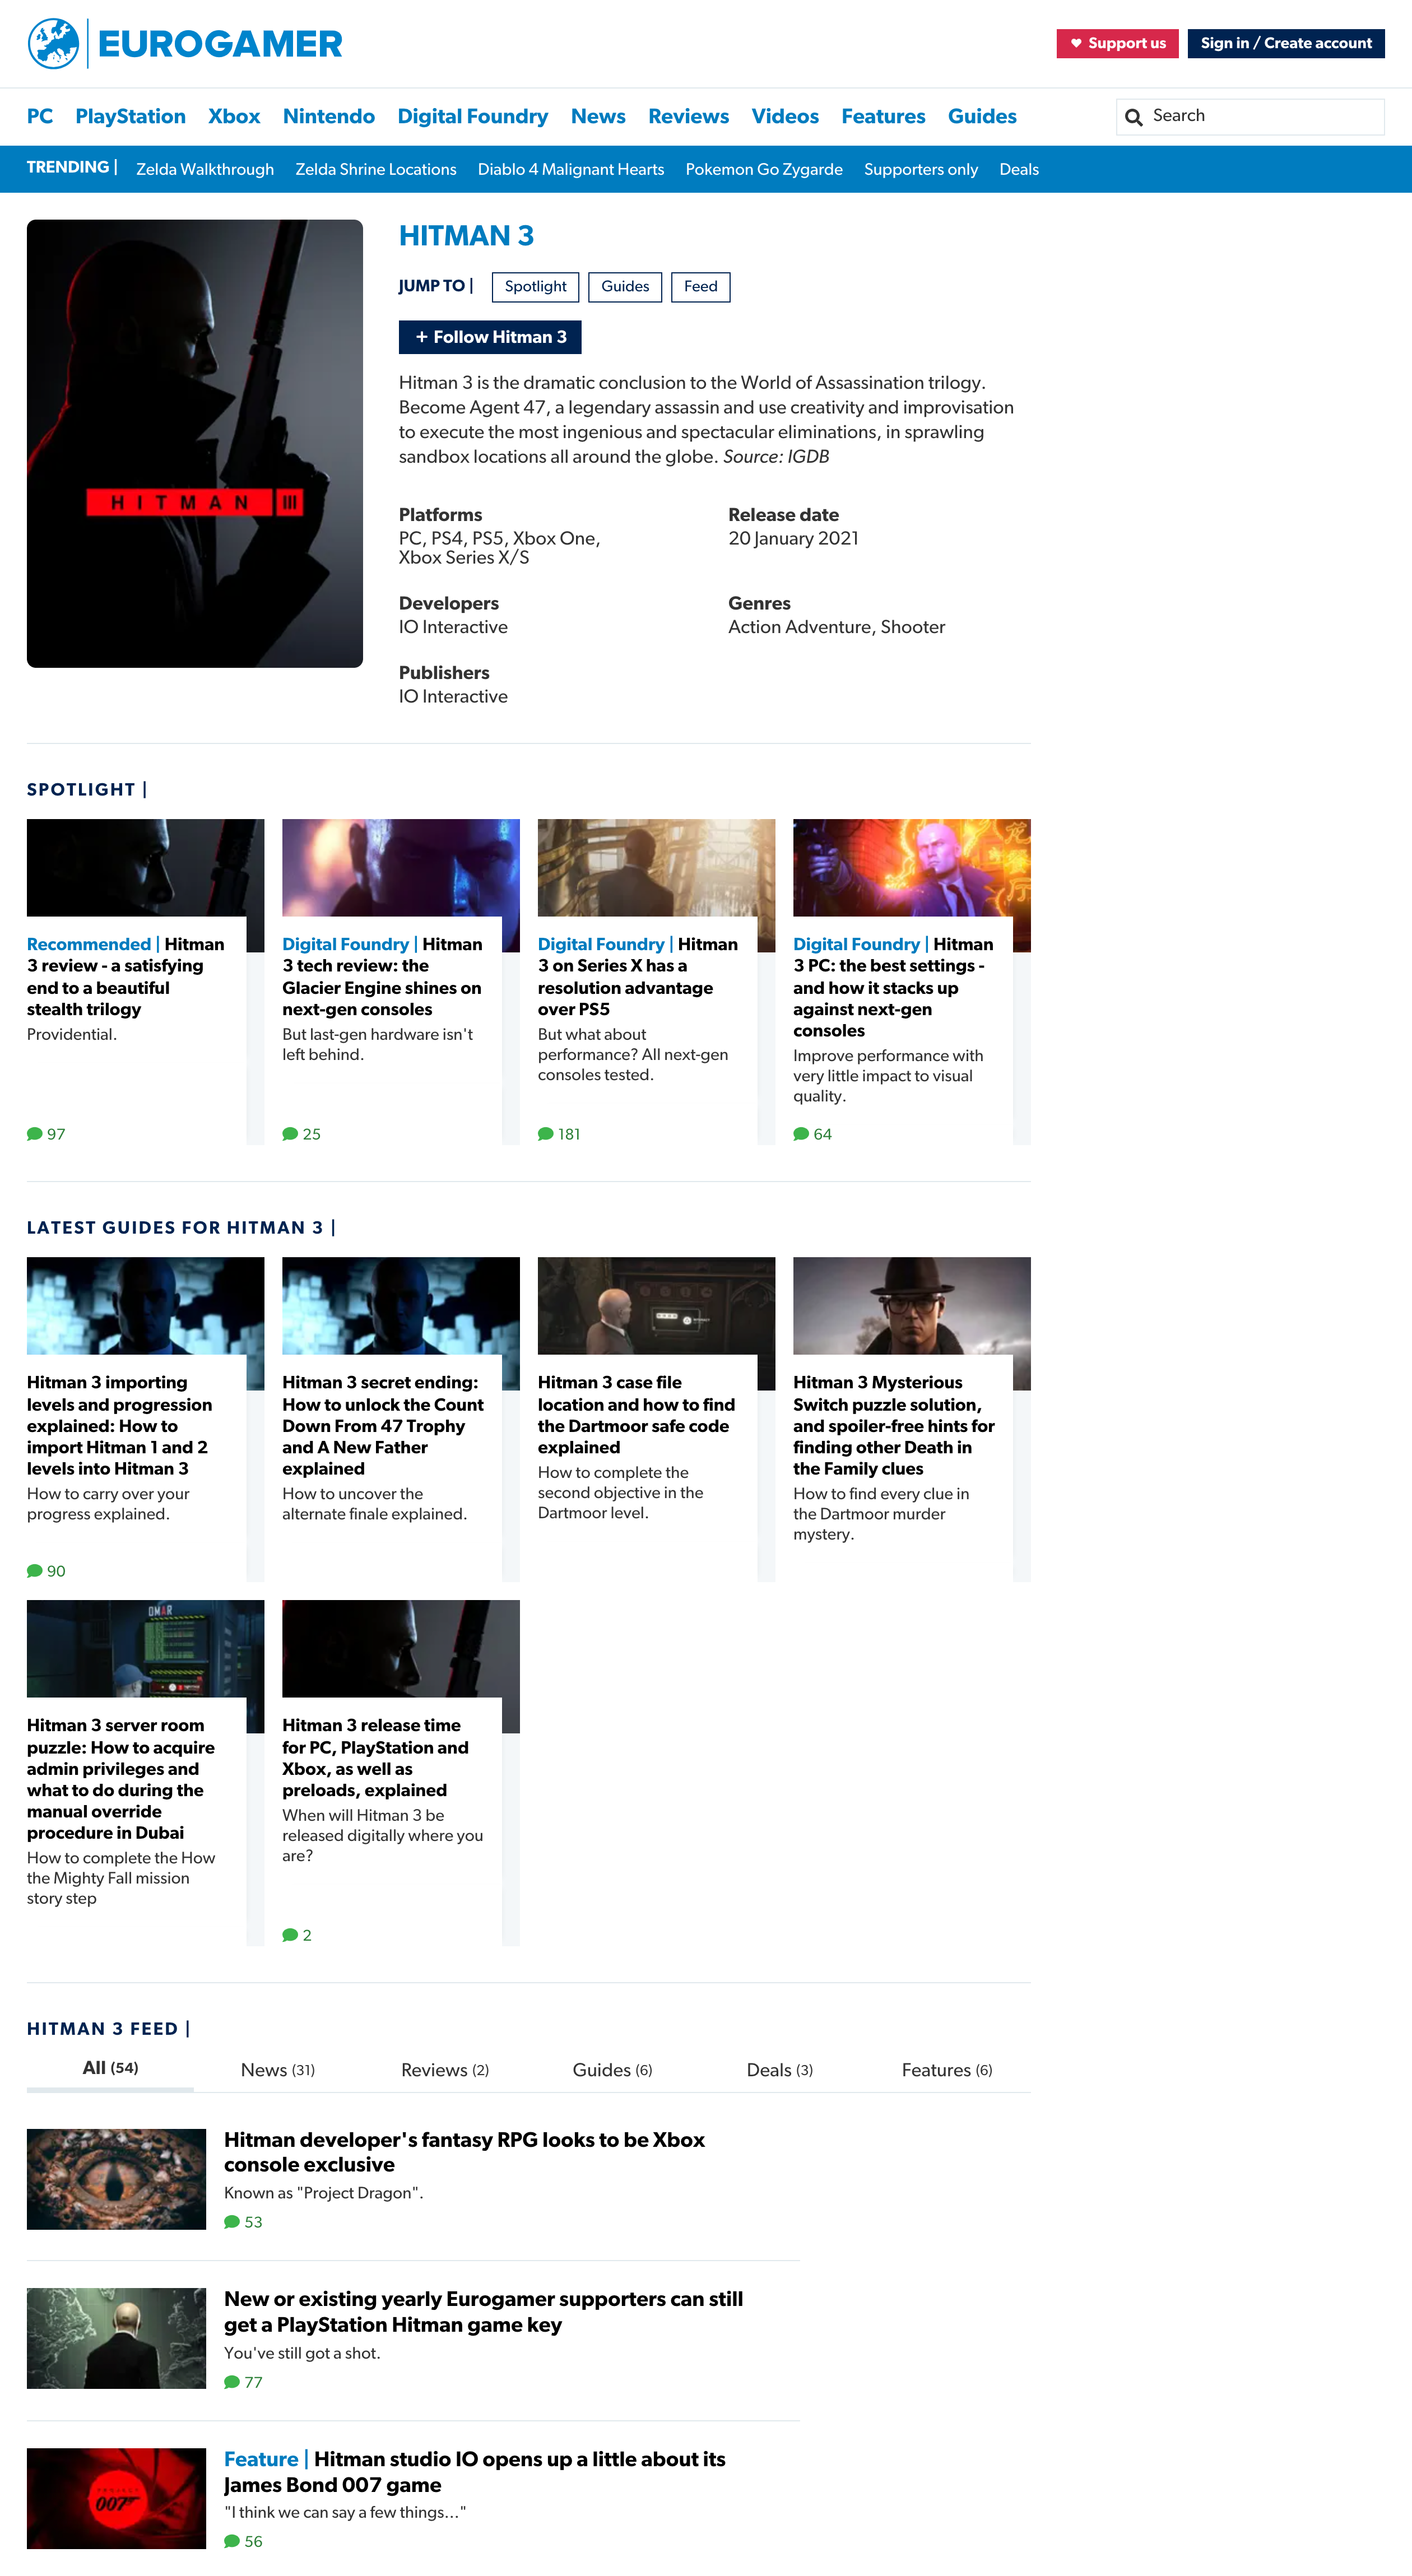Jump to the Spotlight section

point(536,287)
